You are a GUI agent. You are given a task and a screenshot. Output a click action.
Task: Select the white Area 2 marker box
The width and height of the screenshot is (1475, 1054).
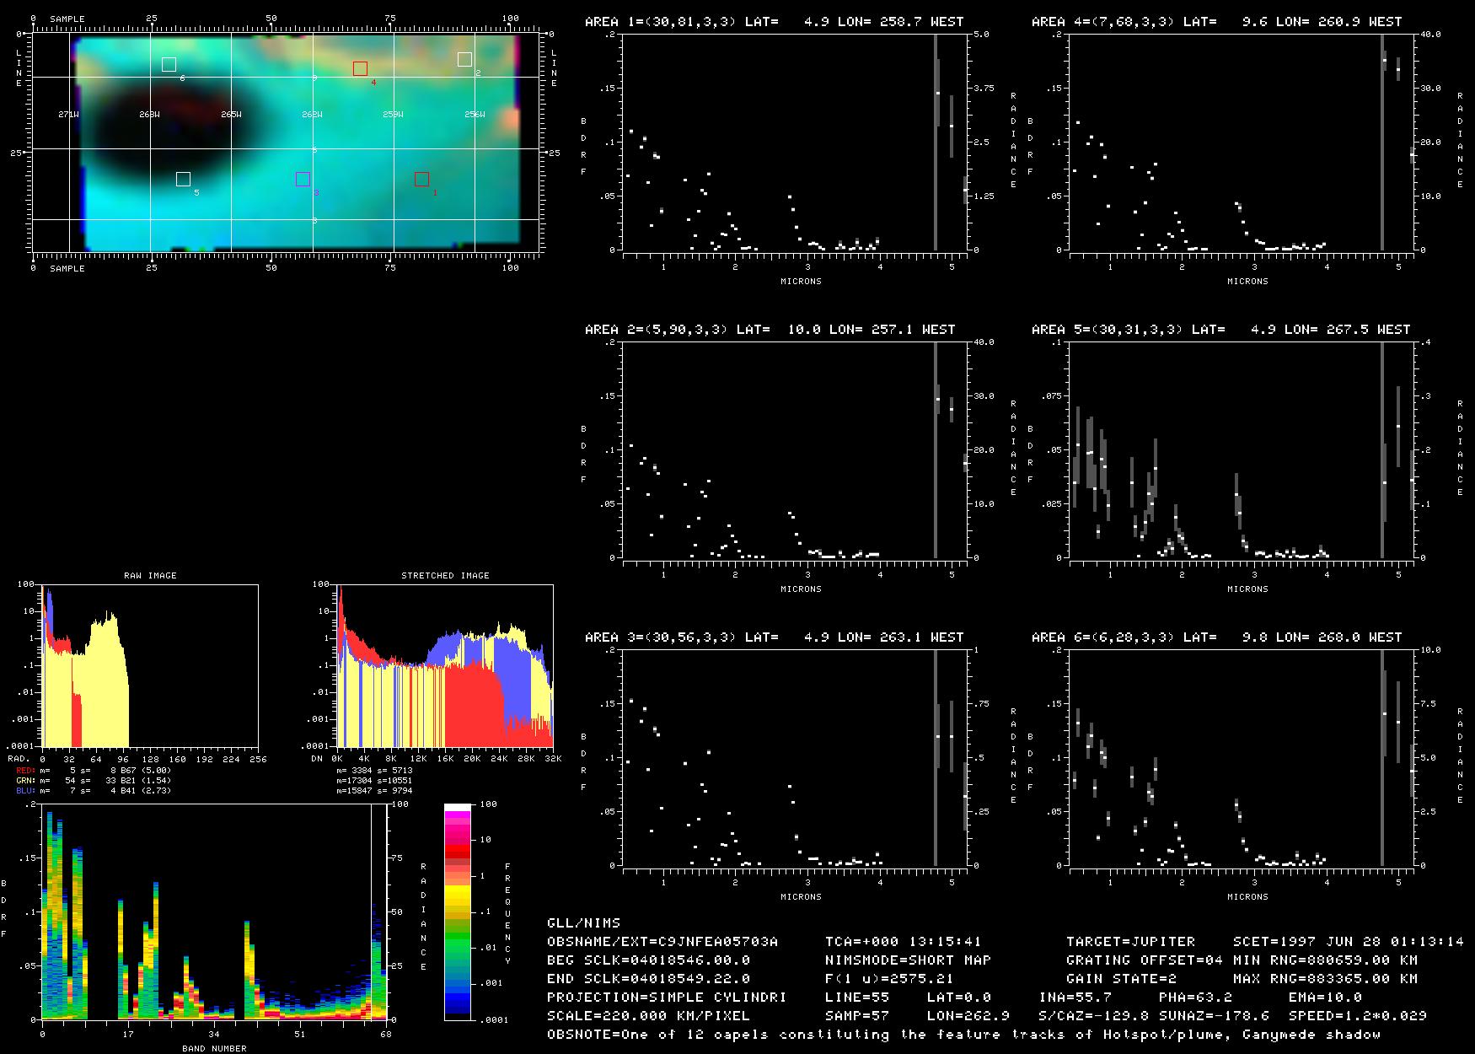(464, 59)
